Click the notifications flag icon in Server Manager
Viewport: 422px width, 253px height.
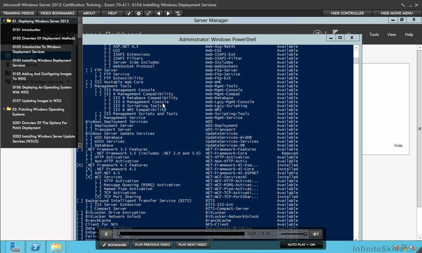coord(335,33)
